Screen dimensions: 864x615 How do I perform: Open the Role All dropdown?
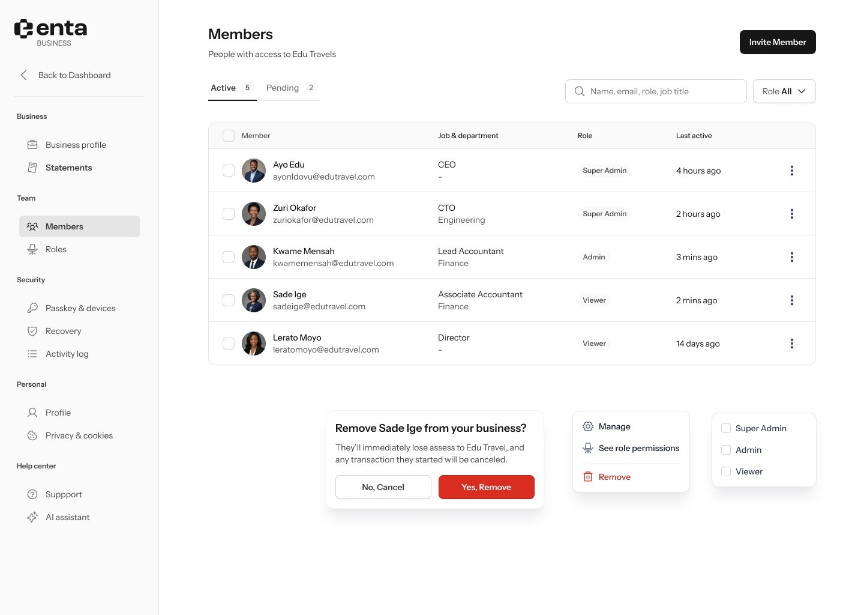[x=784, y=91]
